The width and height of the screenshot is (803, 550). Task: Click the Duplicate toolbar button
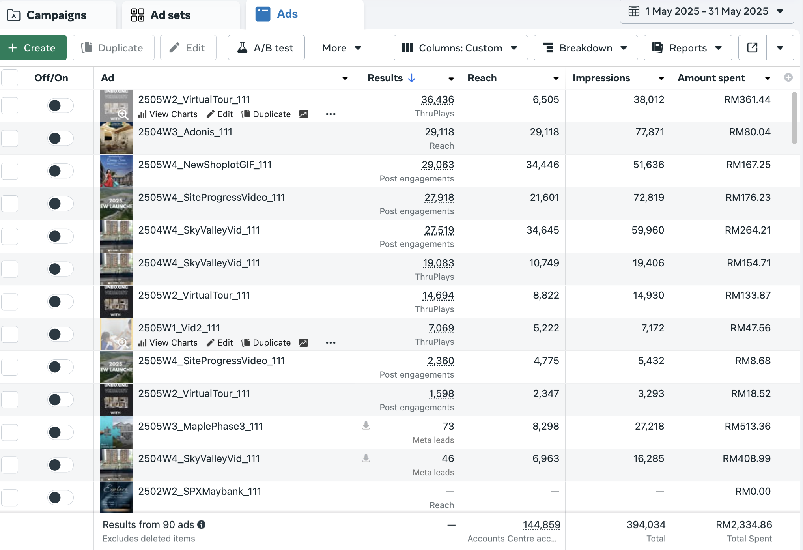(113, 48)
